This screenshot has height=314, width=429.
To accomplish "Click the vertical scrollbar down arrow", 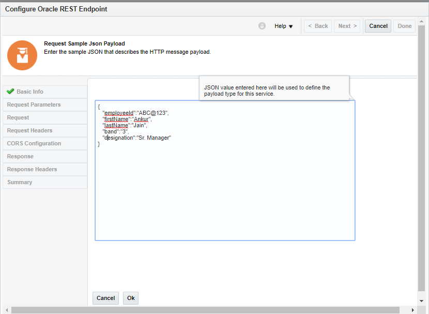I will coord(422,301).
